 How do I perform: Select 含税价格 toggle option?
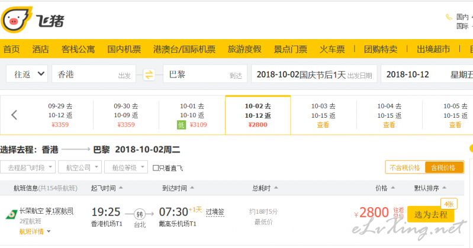pos(444,168)
